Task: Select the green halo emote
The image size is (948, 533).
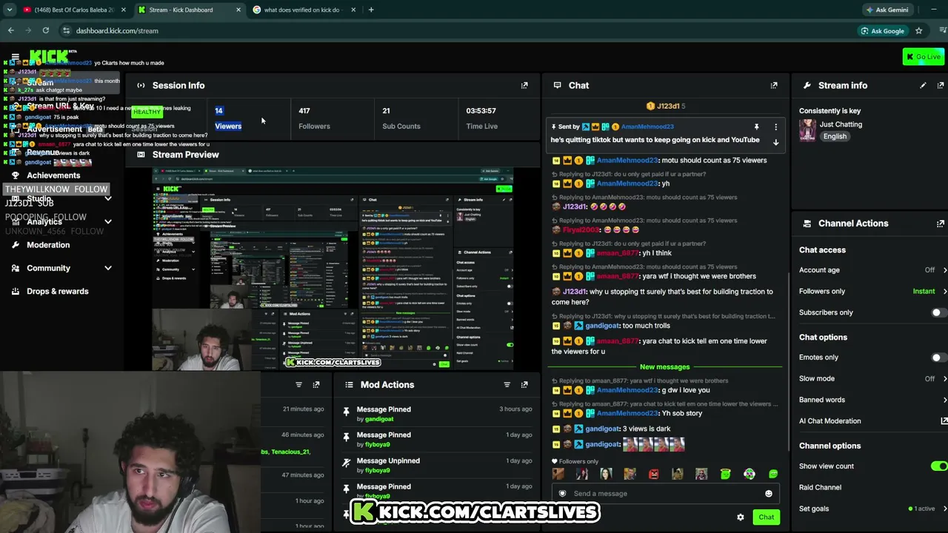Action: (x=725, y=474)
